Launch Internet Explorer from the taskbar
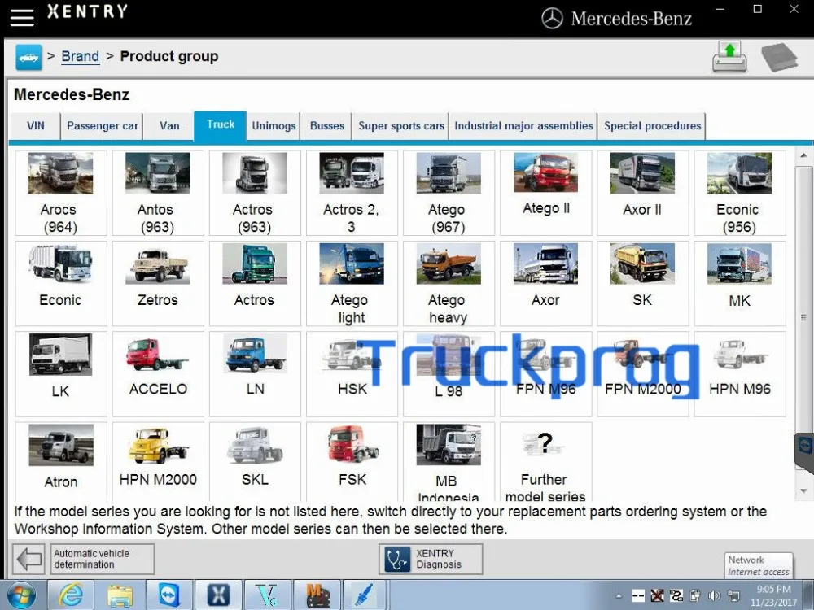 point(71,595)
